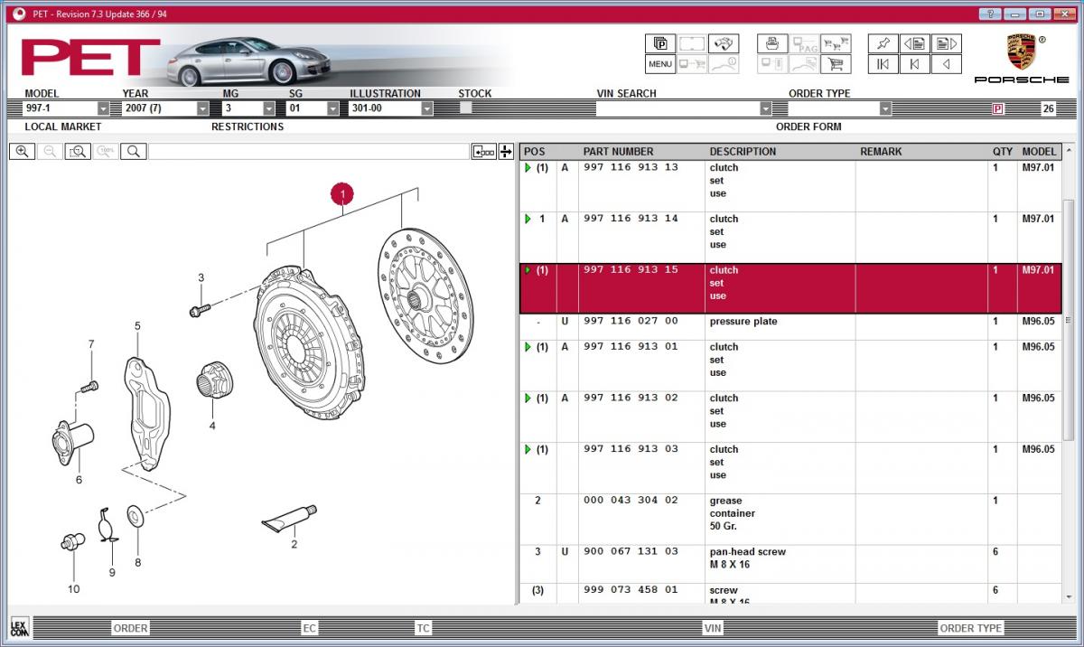Click the PART NUMBER column header
The width and height of the screenshot is (1084, 647).
coord(618,152)
